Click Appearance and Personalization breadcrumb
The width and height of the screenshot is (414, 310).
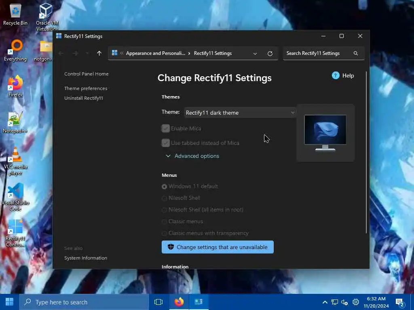(x=156, y=53)
